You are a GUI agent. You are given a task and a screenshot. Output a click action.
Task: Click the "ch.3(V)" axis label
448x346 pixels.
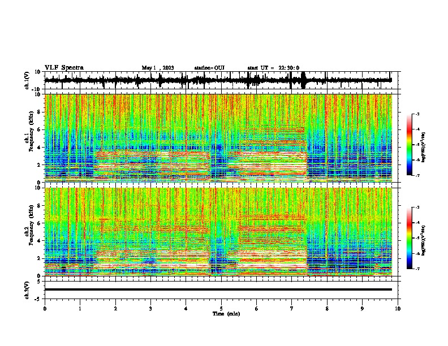(x=27, y=290)
